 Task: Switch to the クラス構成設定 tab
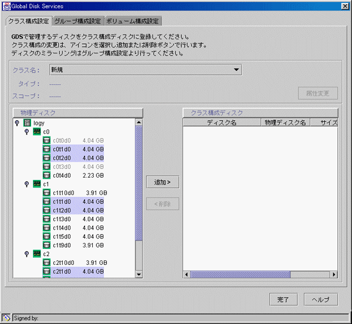(x=29, y=21)
